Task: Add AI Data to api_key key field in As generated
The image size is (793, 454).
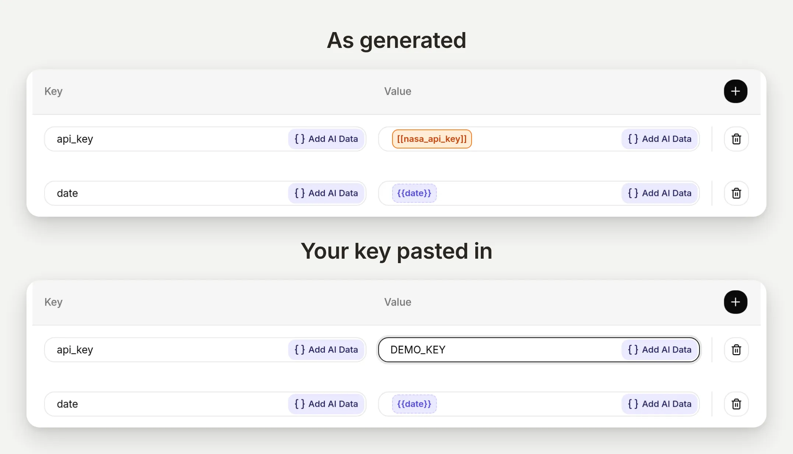Action: click(x=326, y=139)
